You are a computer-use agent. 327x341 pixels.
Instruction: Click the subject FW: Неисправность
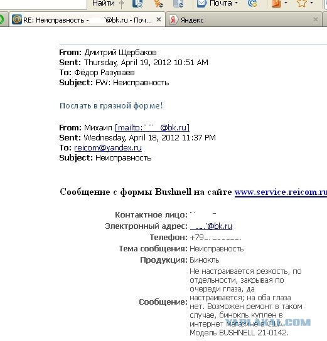pyautogui.click(x=132, y=83)
